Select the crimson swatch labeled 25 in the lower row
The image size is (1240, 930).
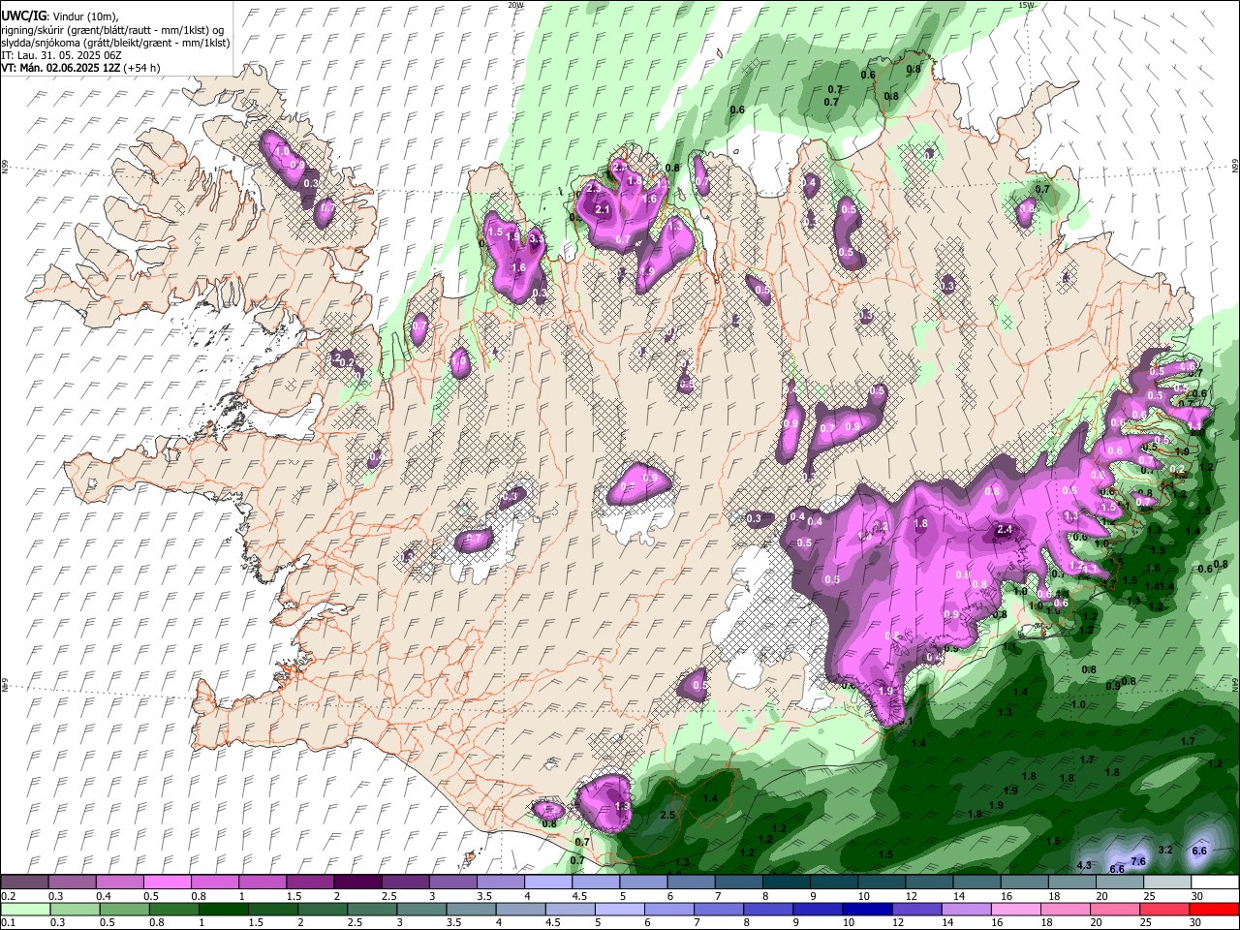[x=1162, y=910]
